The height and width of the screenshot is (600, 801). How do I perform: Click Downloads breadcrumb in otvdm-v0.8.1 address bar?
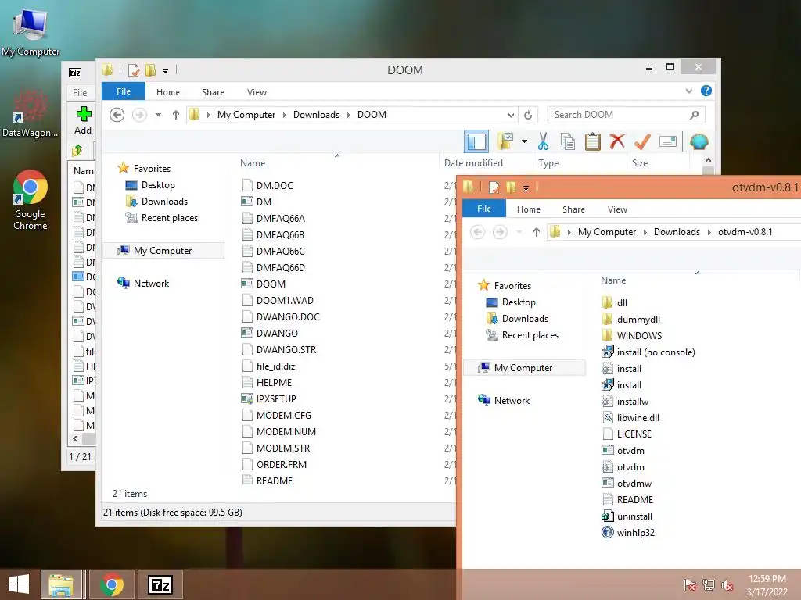click(677, 232)
